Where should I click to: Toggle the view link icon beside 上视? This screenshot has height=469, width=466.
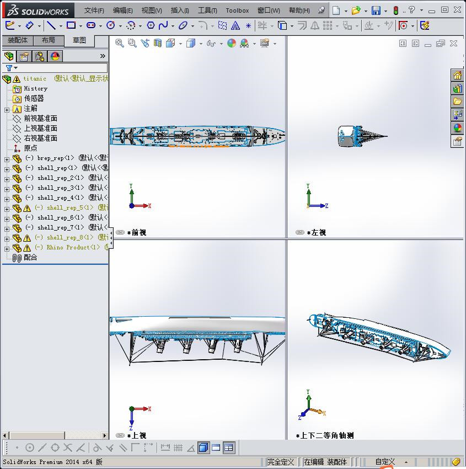[x=120, y=435]
